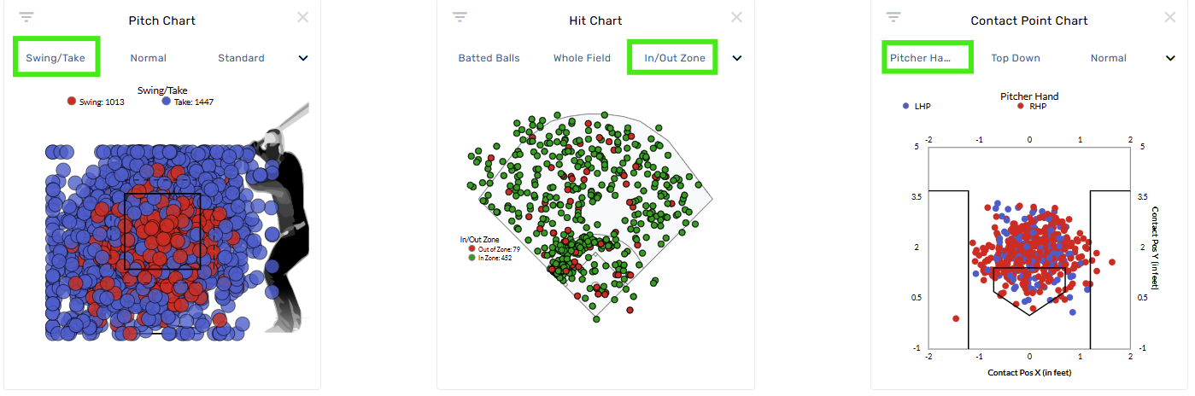Image resolution: width=1195 pixels, height=396 pixels.
Task: Toggle the LHP legend marker
Action: [905, 107]
